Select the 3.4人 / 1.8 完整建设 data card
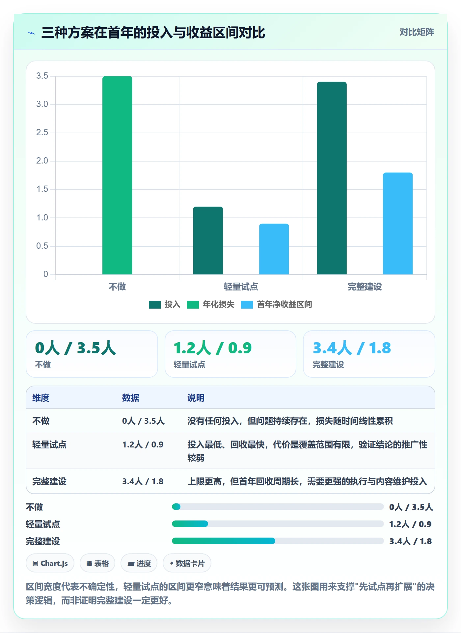The image size is (461, 633). click(369, 354)
